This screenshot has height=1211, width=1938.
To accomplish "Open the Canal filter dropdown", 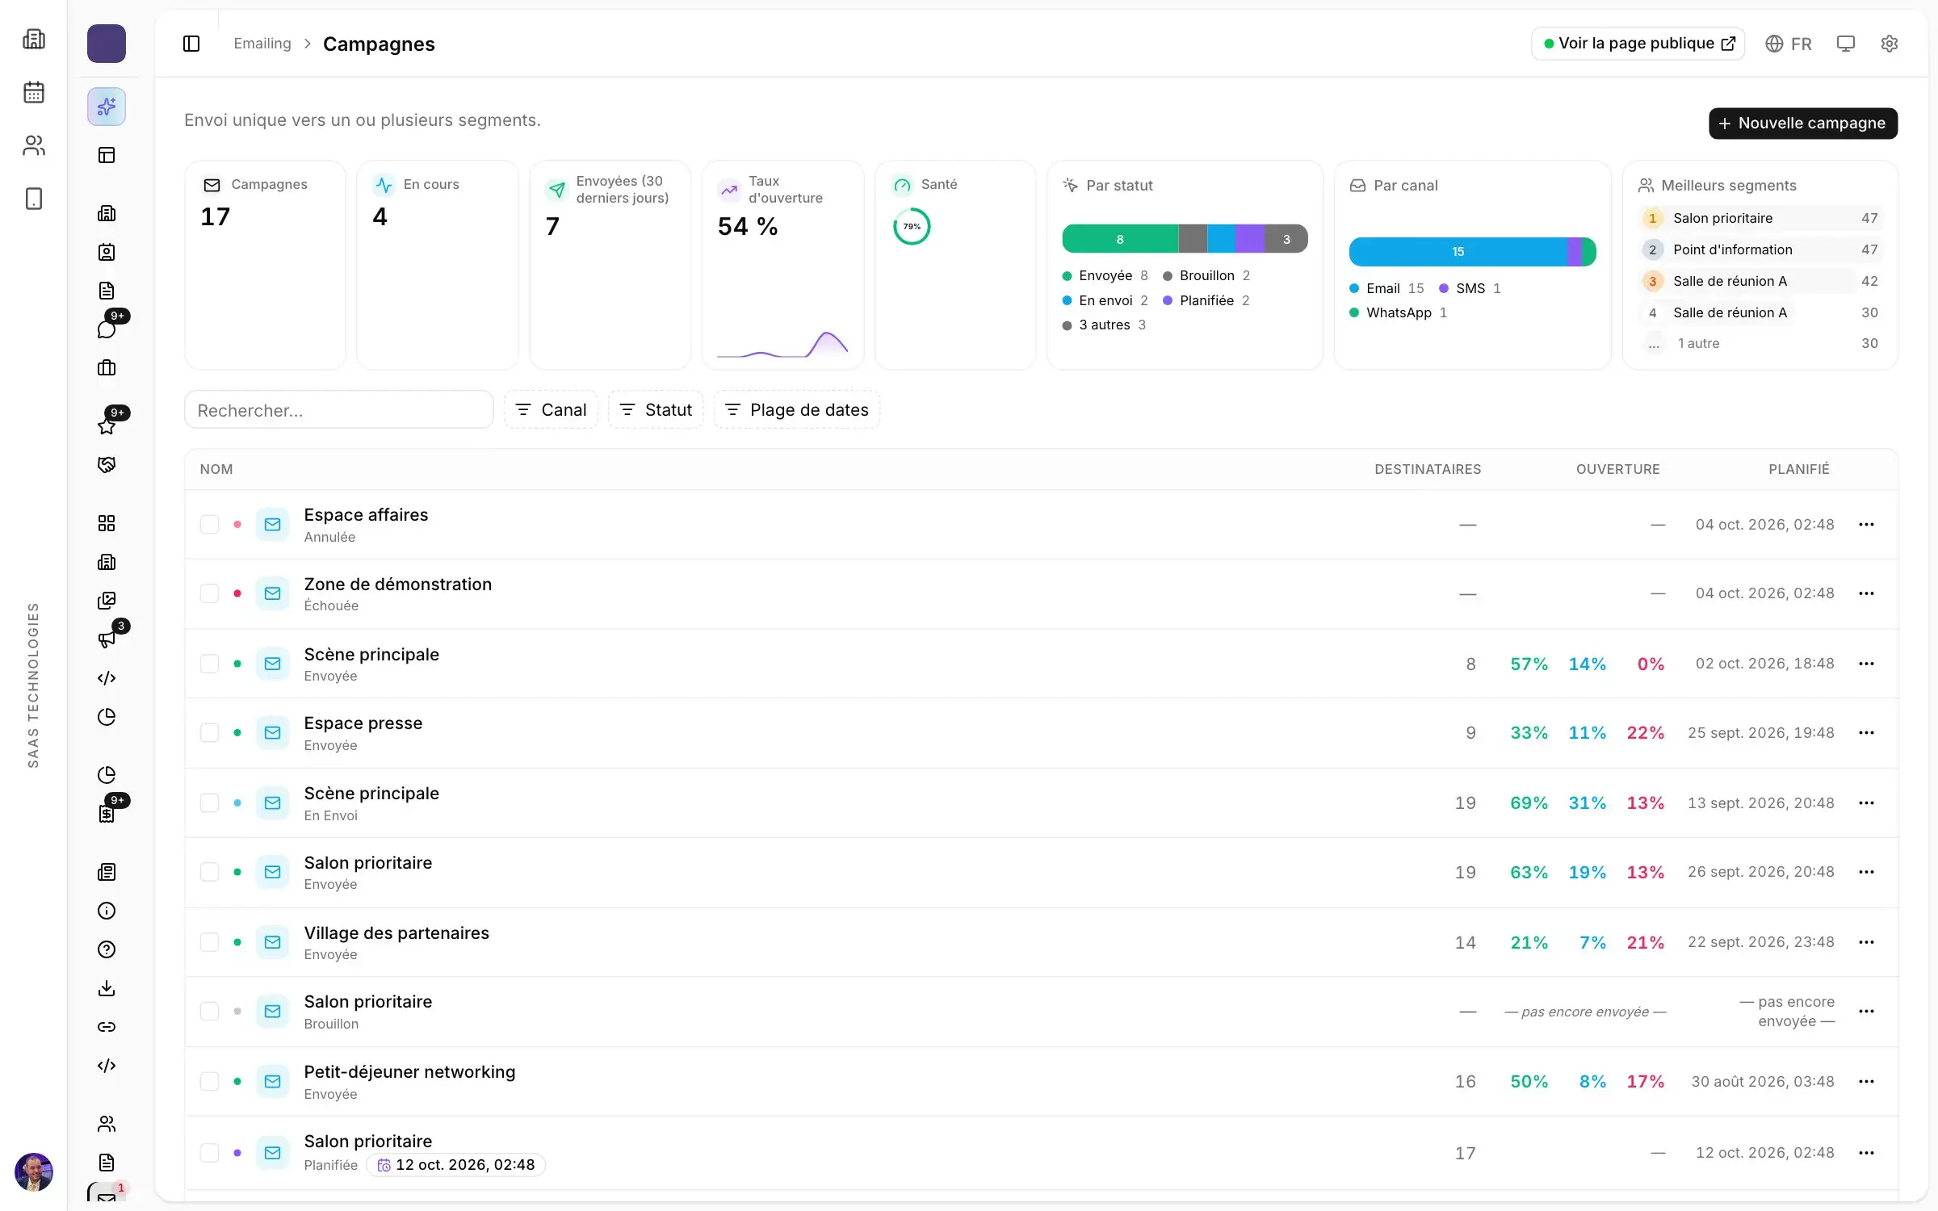I will click(x=552, y=410).
